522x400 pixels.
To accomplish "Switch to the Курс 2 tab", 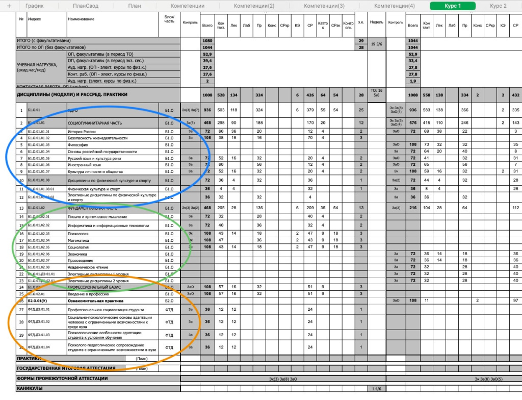I will tap(498, 6).
